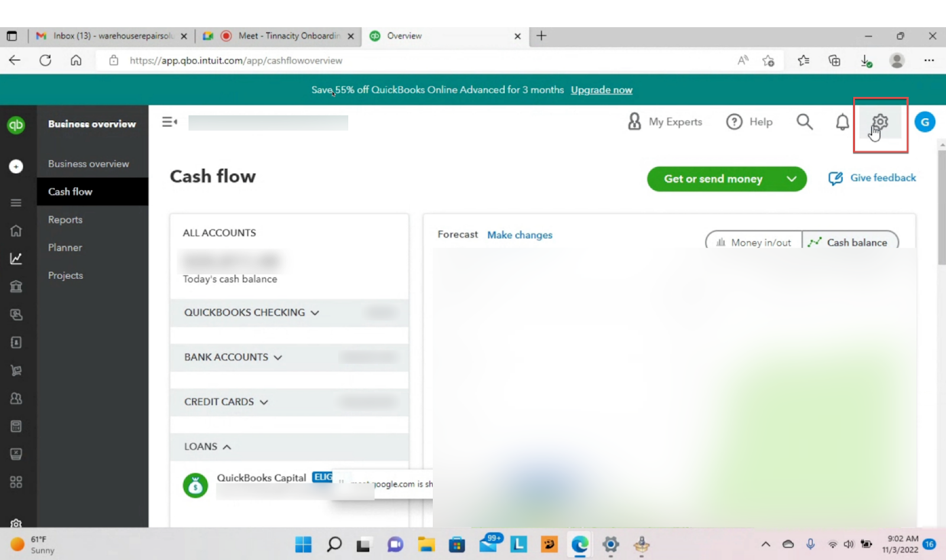
Task: Click the rail icon just below the people icon
Action: (x=16, y=426)
